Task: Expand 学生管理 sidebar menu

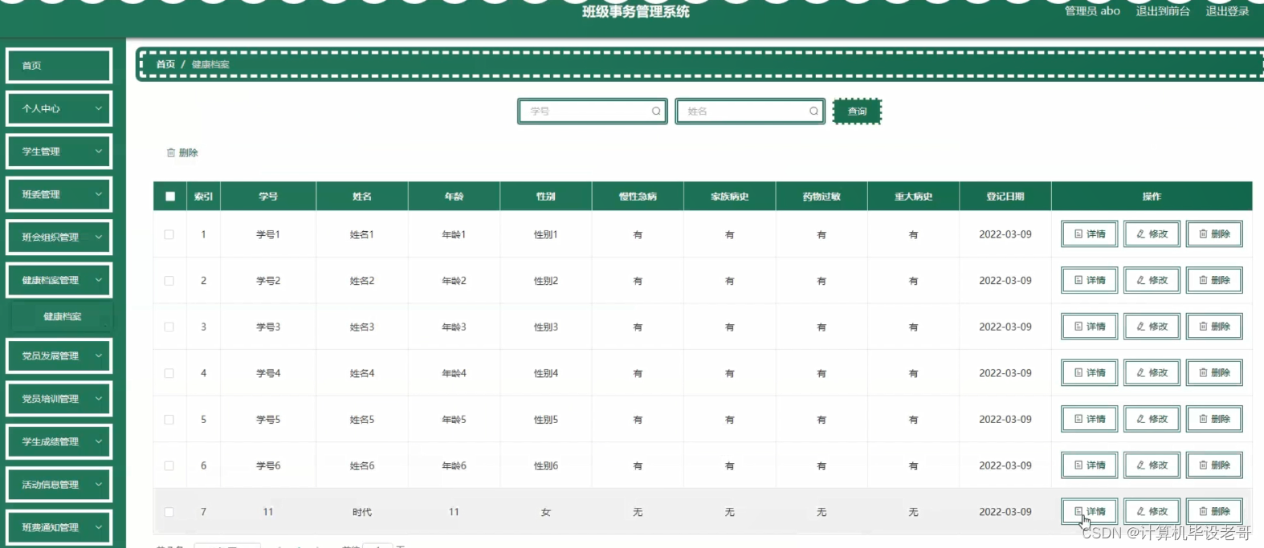Action: pyautogui.click(x=59, y=152)
